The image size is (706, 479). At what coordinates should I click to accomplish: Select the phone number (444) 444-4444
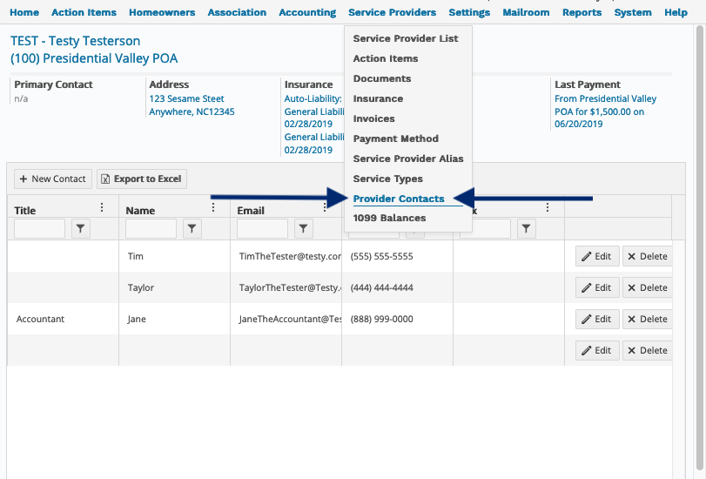coord(381,287)
